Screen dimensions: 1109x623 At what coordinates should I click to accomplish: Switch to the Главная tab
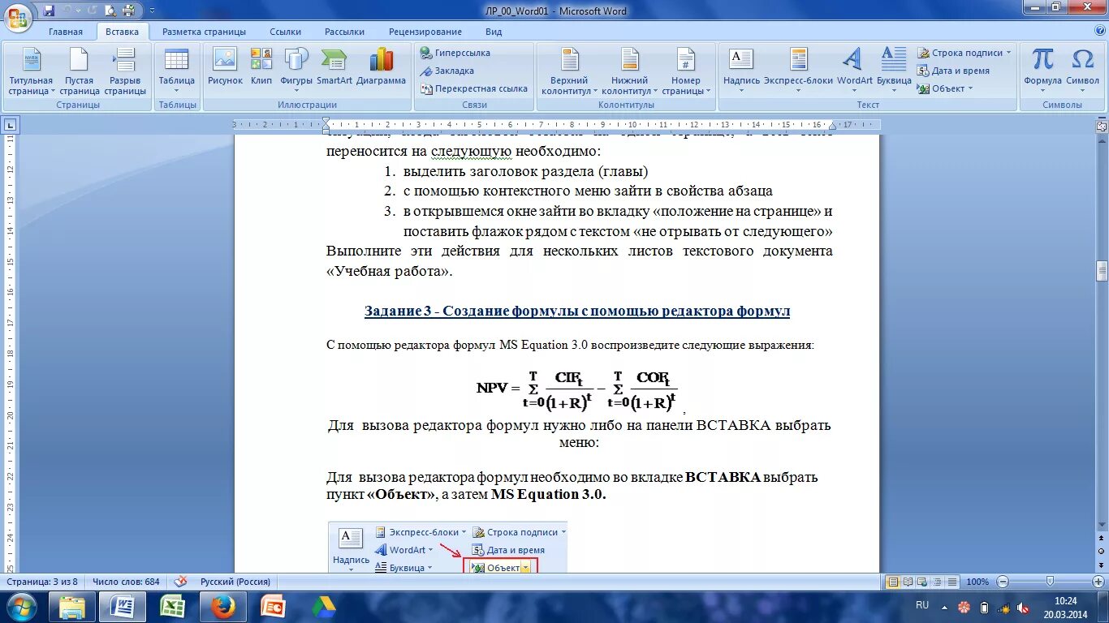(x=66, y=32)
